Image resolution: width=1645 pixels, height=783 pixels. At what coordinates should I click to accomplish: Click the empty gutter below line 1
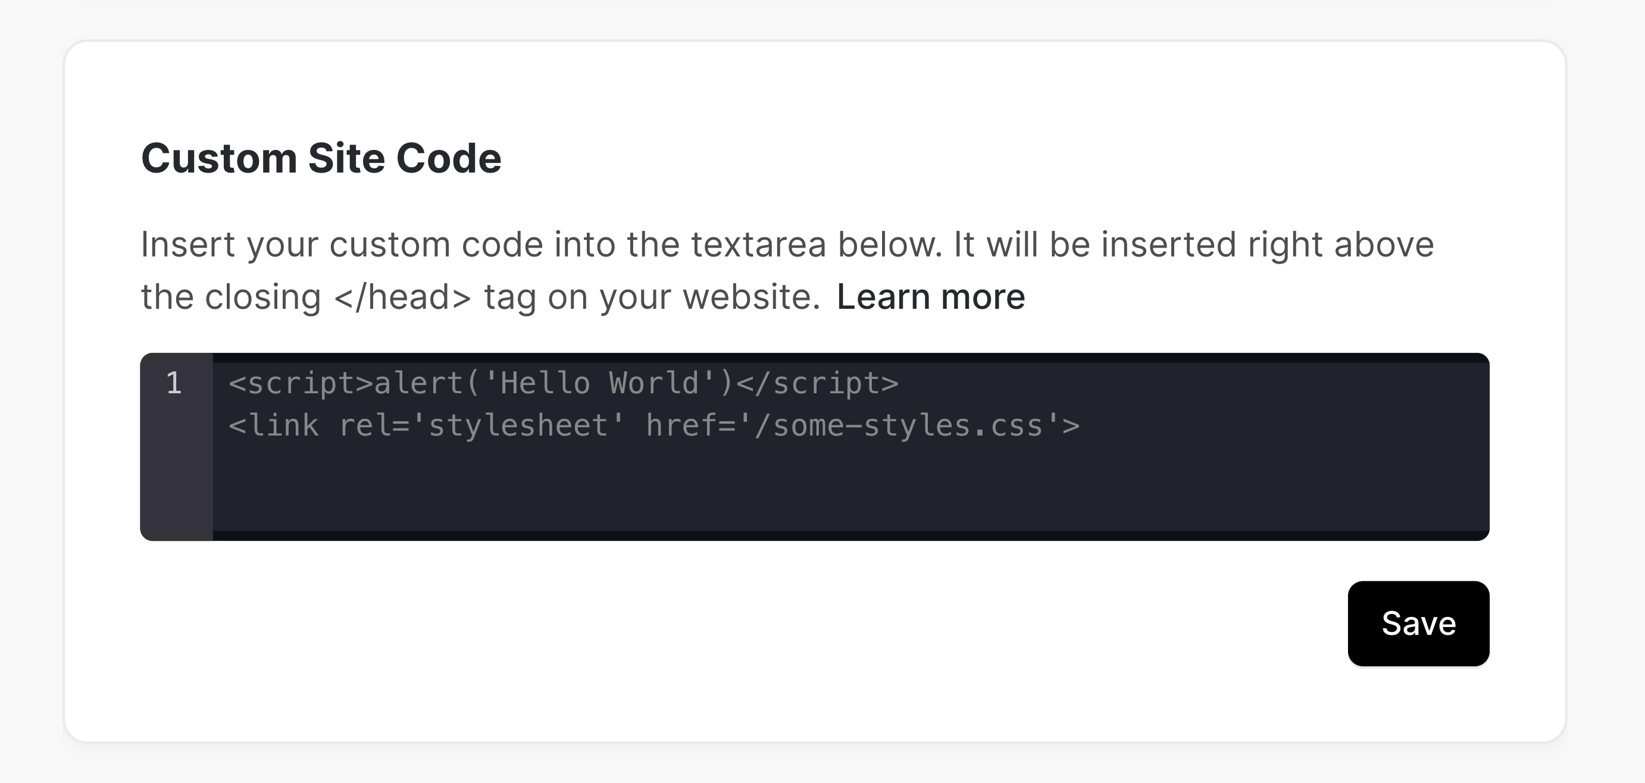(x=176, y=479)
